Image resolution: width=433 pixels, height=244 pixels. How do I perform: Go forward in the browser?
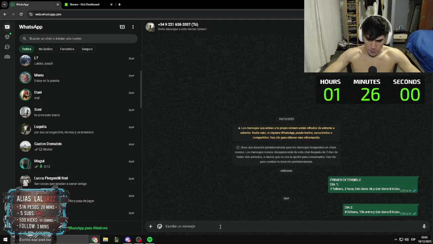(13, 14)
